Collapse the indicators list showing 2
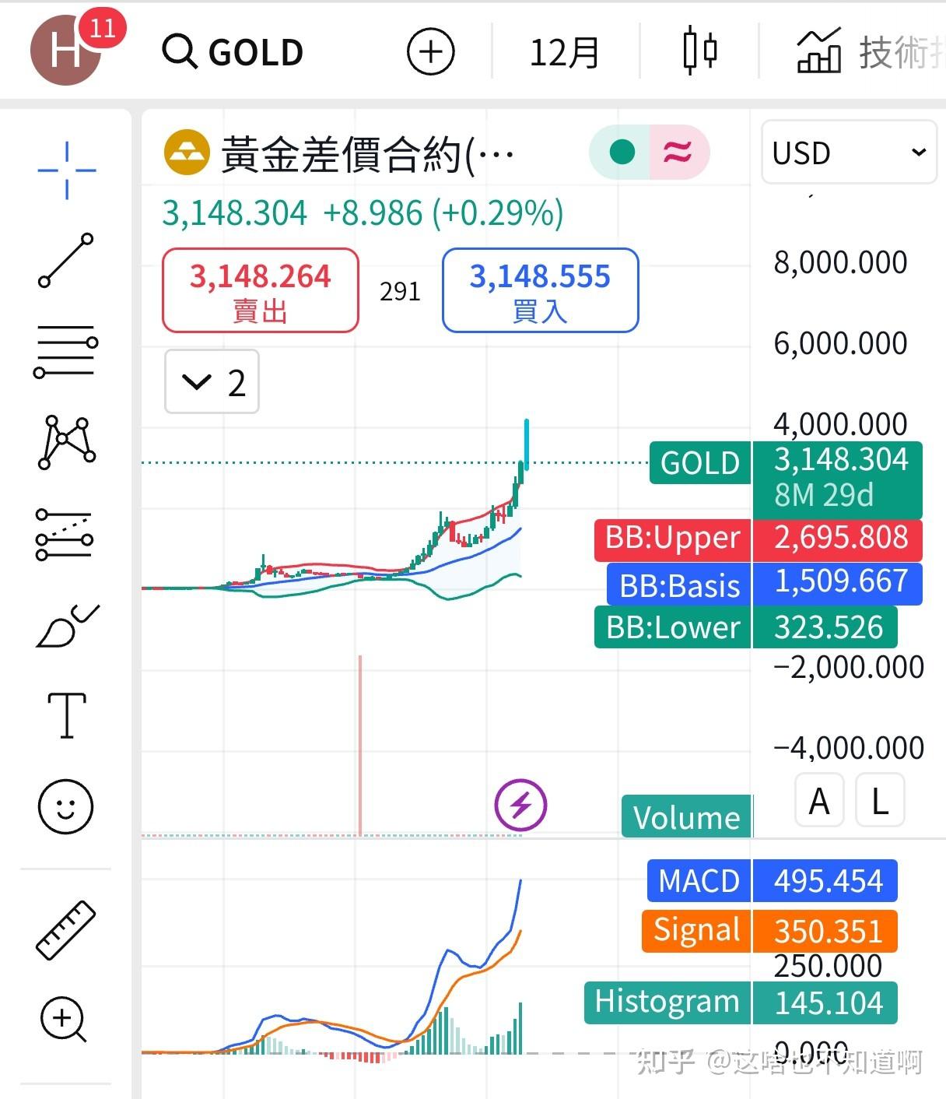 pyautogui.click(x=211, y=381)
